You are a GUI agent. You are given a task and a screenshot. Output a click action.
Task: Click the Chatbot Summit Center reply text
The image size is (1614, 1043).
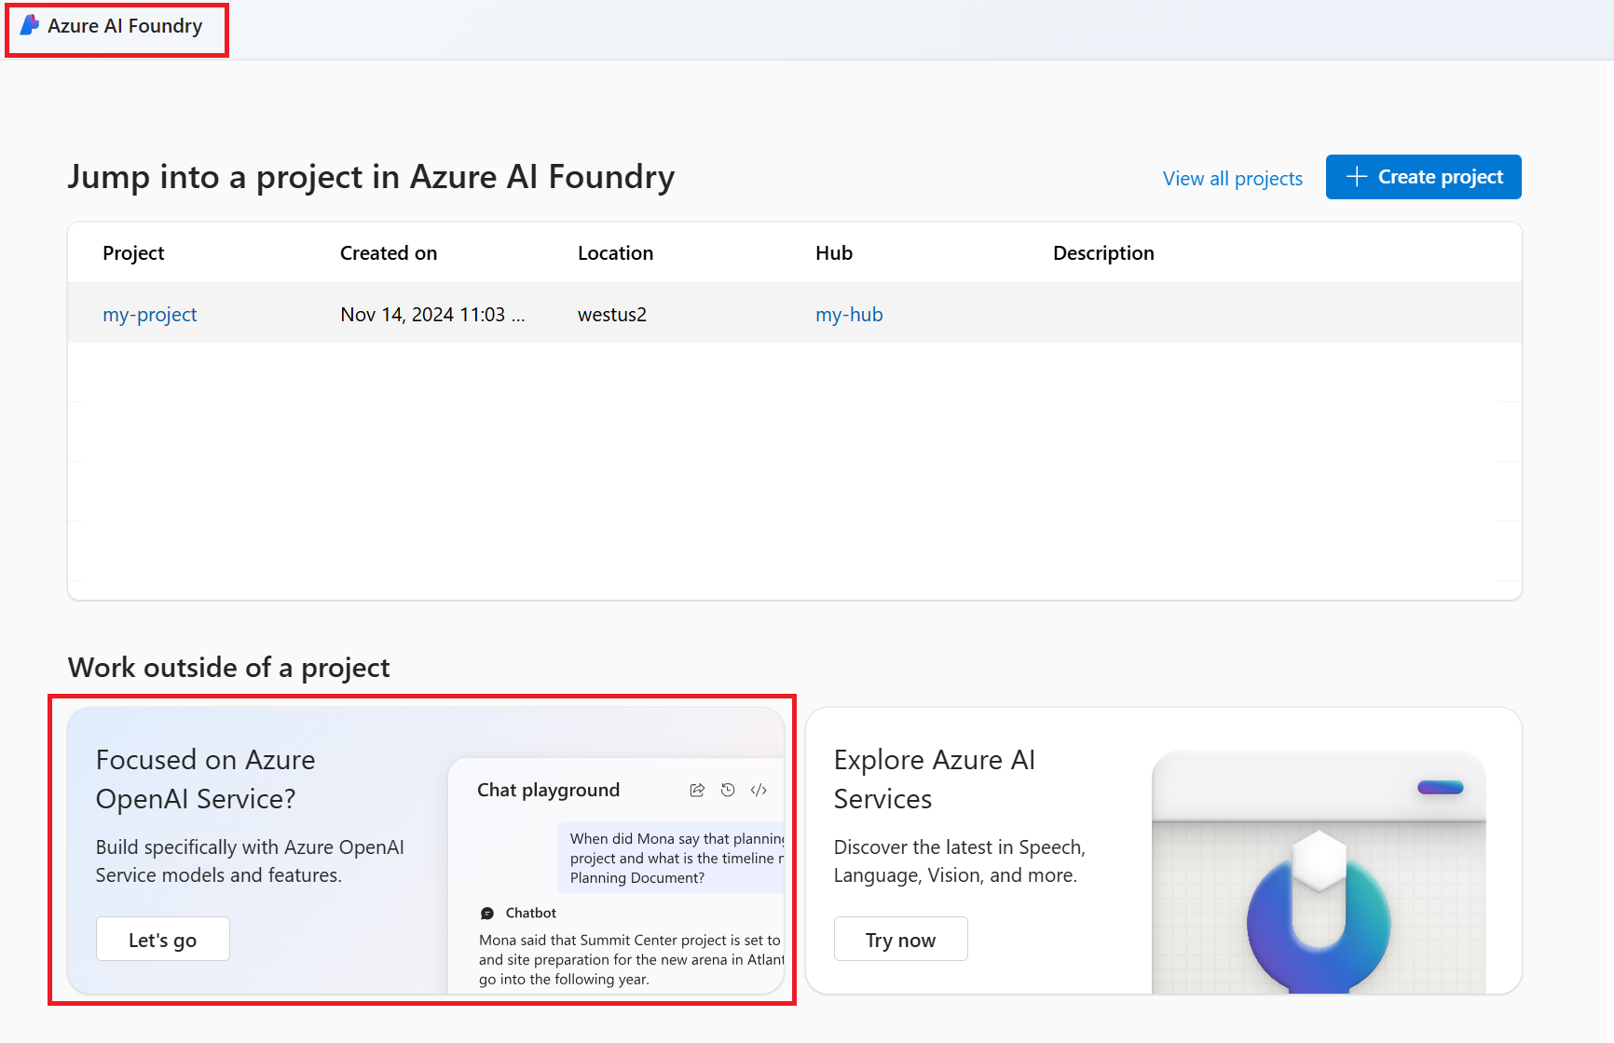click(x=631, y=960)
